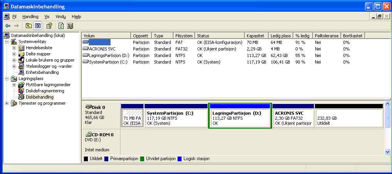The height and width of the screenshot is (174, 392).
Task: Collapse the Lagringsplass tree node
Action: click(x=7, y=79)
